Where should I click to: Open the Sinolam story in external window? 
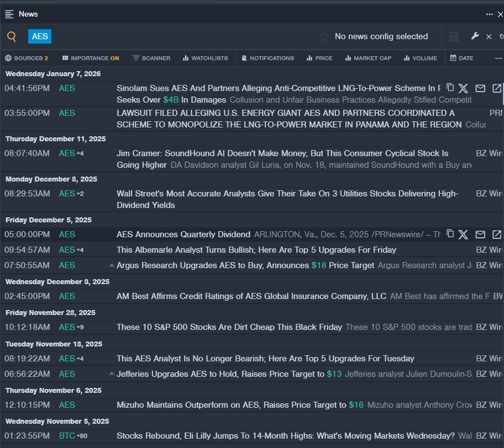click(497, 88)
